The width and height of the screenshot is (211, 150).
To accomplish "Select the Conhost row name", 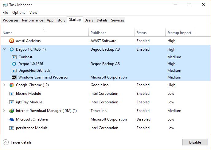I will pyautogui.click(x=25, y=57).
